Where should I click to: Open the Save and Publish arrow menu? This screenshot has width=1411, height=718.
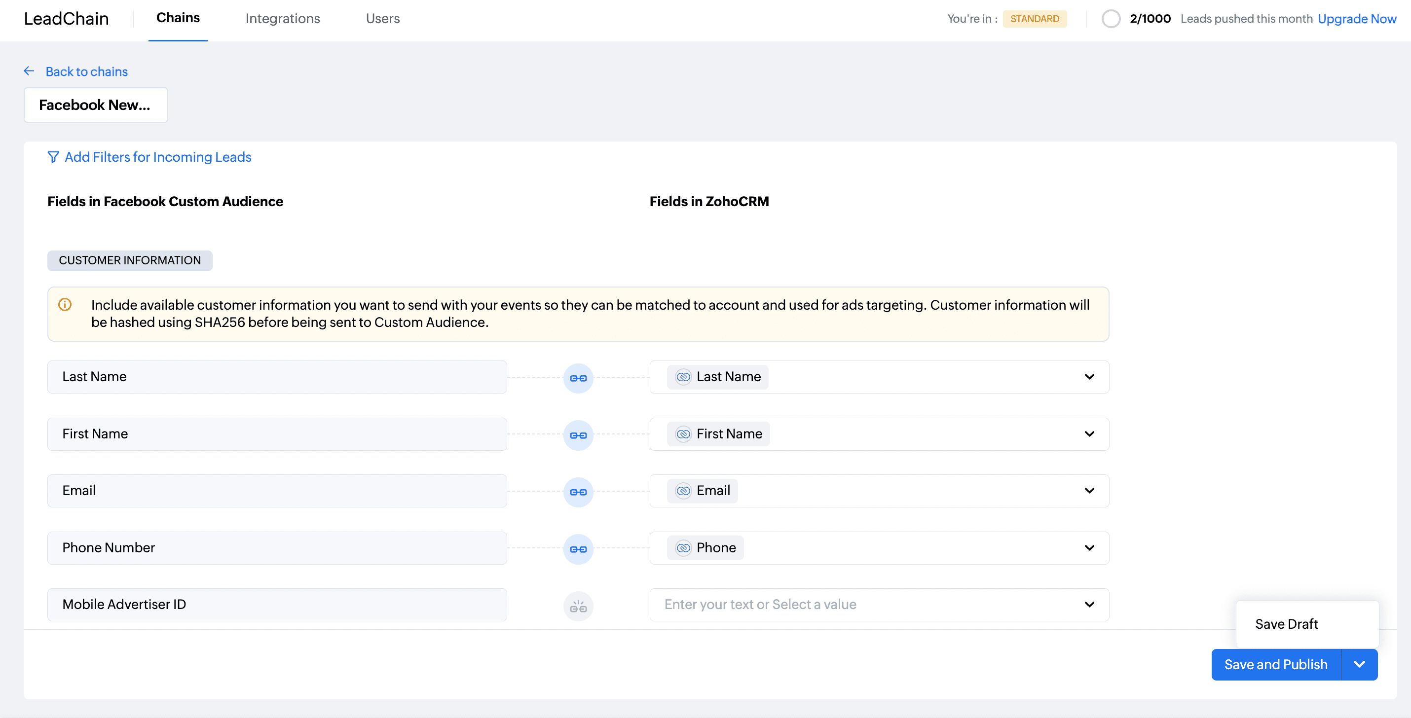[1359, 664]
